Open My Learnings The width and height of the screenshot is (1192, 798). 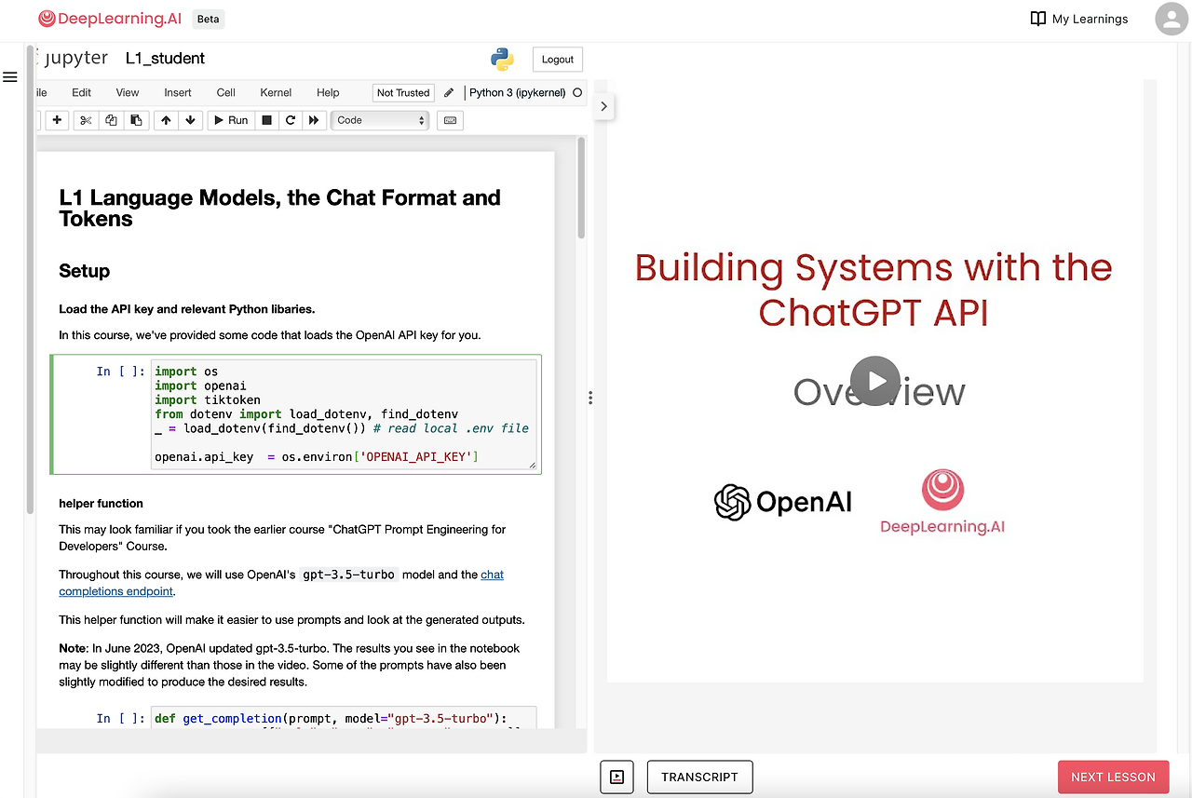click(1079, 19)
